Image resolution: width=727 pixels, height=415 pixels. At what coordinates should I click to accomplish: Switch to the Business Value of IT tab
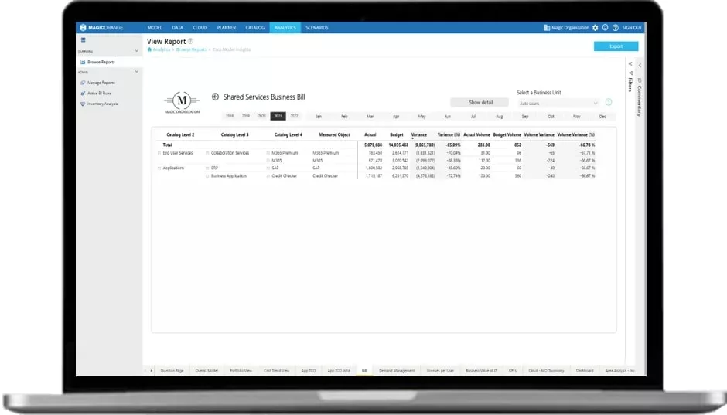tap(481, 371)
